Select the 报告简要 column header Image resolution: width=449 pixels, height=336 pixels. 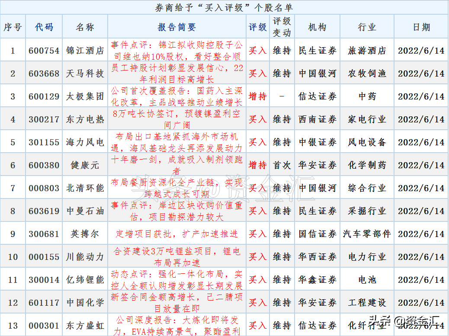click(x=176, y=27)
